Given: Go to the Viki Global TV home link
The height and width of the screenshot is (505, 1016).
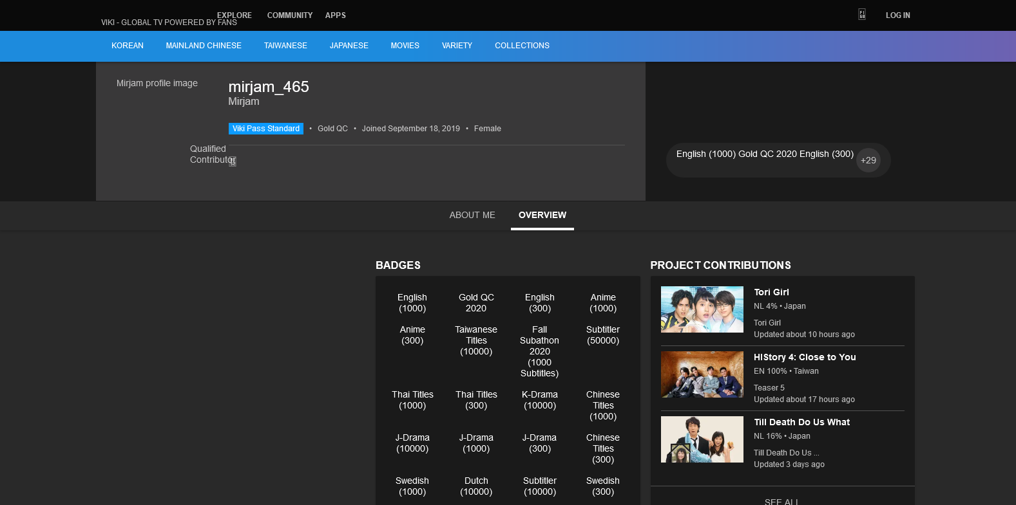Looking at the screenshot, I should 169,23.
